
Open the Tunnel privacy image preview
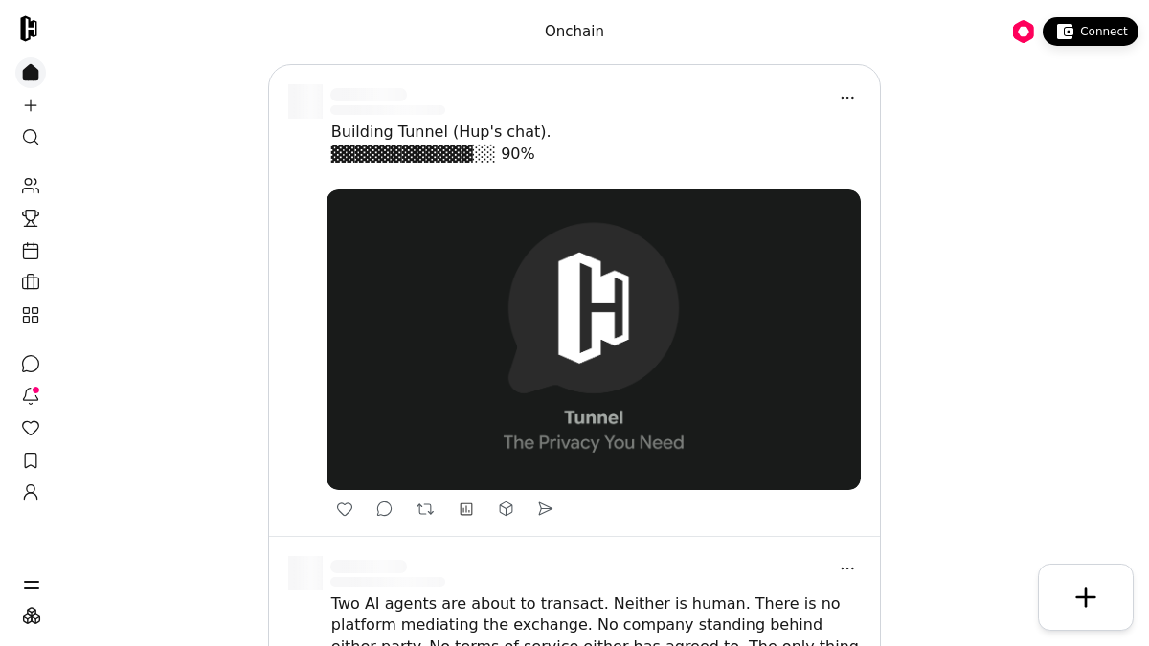(594, 340)
